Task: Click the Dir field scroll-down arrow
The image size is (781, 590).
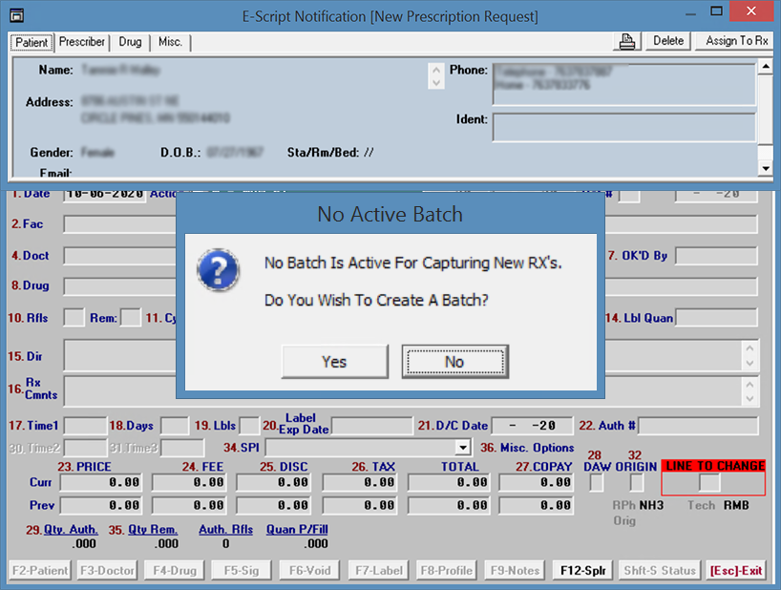Action: click(x=749, y=365)
